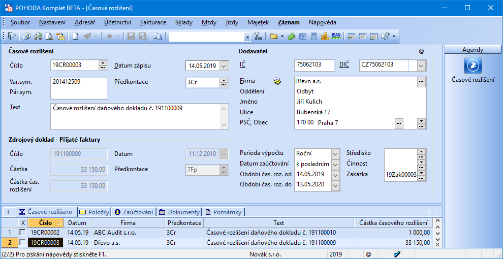Screen dimensions: 503x259
Task: Click the send by e-mail envelope icon
Action: pyautogui.click(x=60, y=37)
